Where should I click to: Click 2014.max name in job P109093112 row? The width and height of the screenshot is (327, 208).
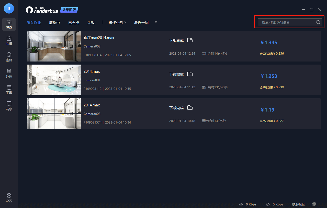92,71
